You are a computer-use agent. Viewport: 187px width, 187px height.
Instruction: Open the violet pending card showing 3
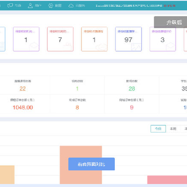point(163,39)
